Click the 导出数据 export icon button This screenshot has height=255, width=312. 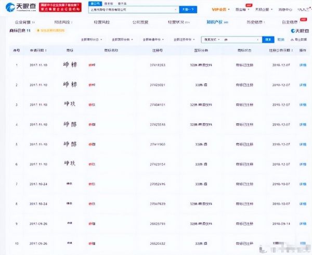click(x=298, y=40)
